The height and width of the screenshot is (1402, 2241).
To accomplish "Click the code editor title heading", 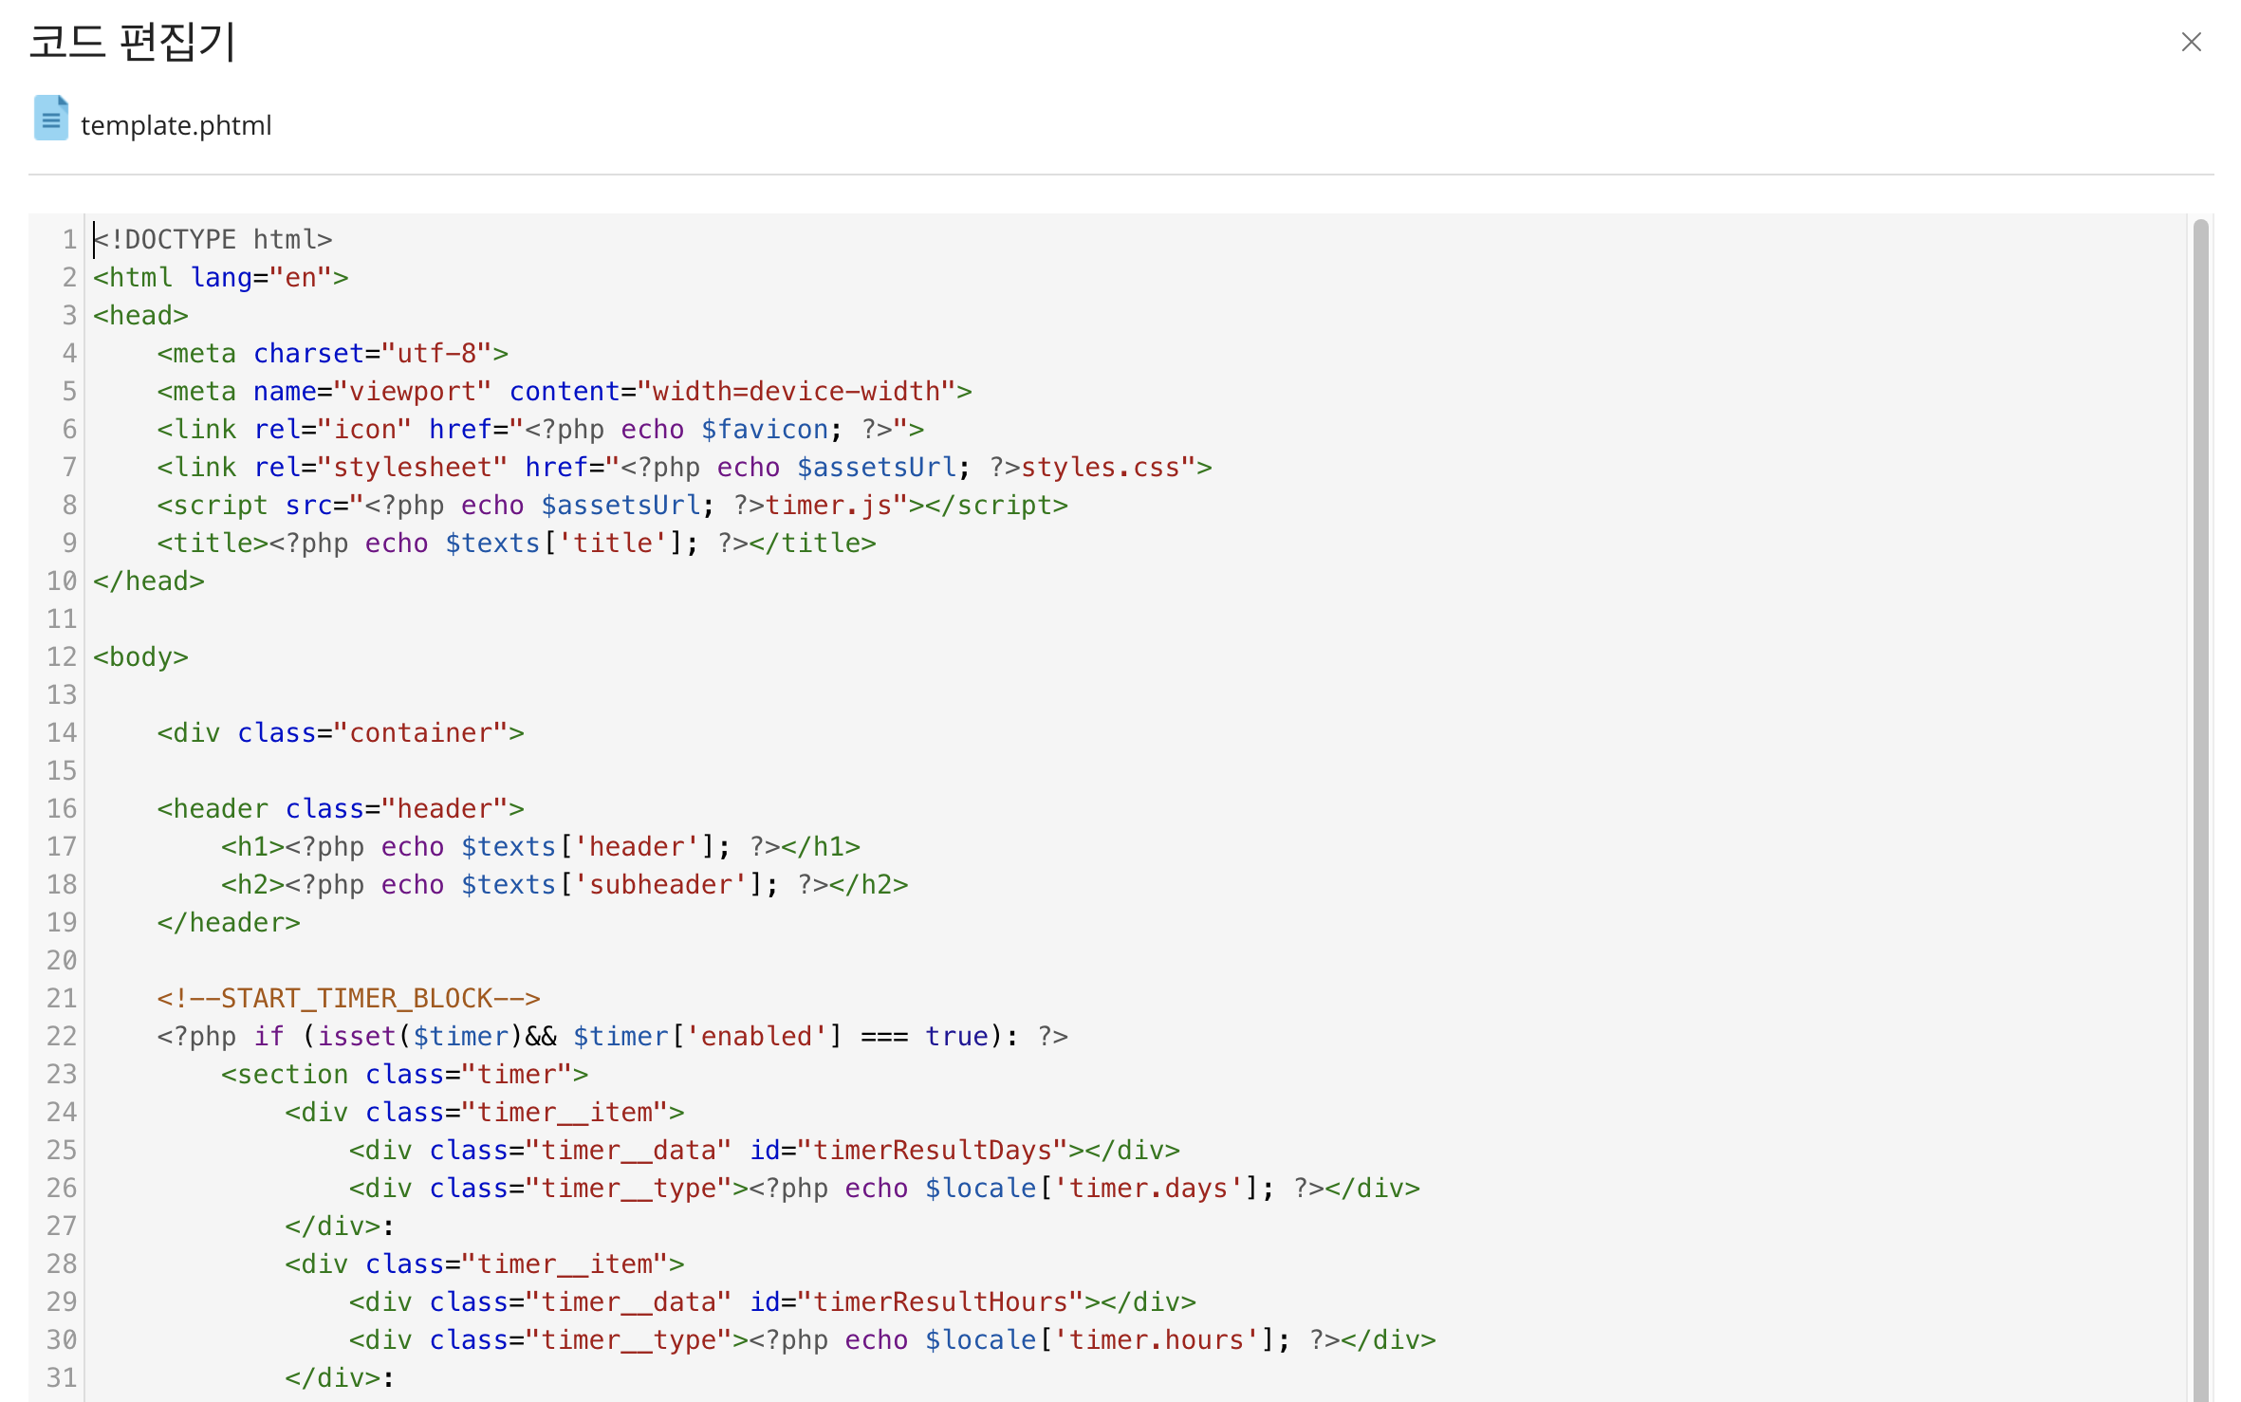I will point(132,42).
